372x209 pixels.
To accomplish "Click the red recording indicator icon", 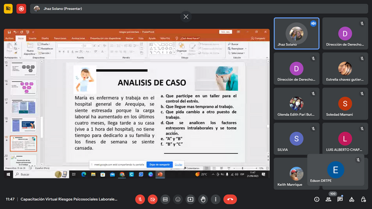I will tap(21, 9).
